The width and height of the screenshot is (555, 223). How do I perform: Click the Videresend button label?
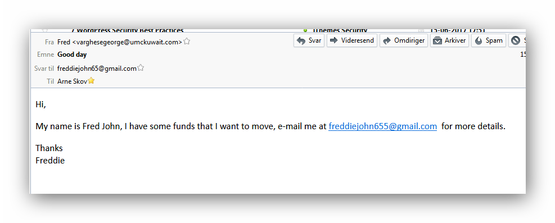click(x=358, y=40)
